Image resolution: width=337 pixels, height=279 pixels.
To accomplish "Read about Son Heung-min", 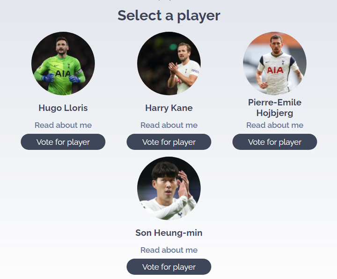I will (169, 250).
